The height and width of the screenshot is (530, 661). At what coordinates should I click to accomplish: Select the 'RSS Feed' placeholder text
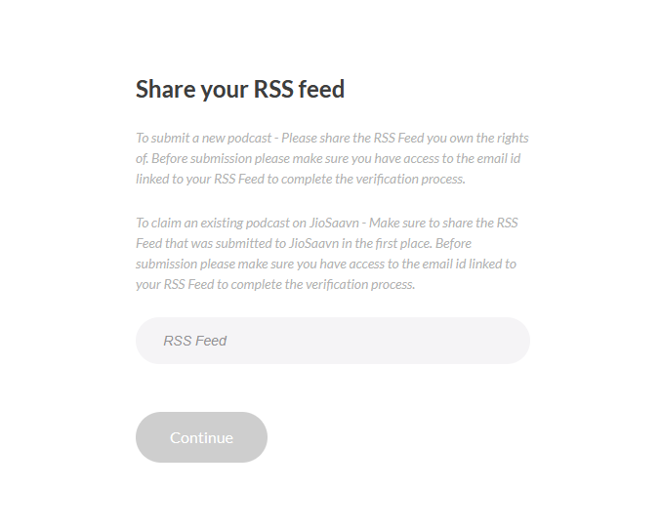[x=195, y=341]
